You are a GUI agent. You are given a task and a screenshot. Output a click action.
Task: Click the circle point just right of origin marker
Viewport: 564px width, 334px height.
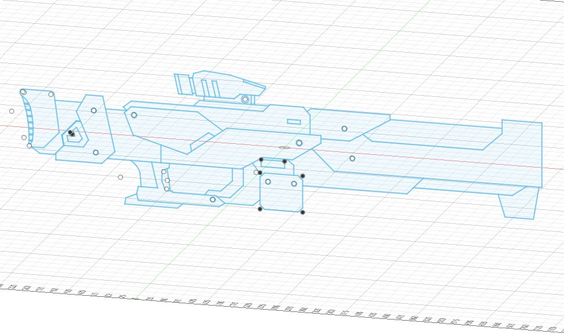coord(299,143)
